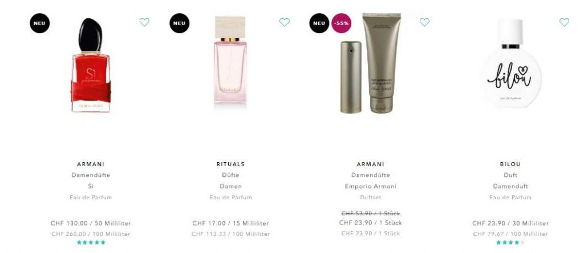The height and width of the screenshot is (253, 584).
Task: Click NEU badge on Rituals product
Action: click(x=180, y=23)
